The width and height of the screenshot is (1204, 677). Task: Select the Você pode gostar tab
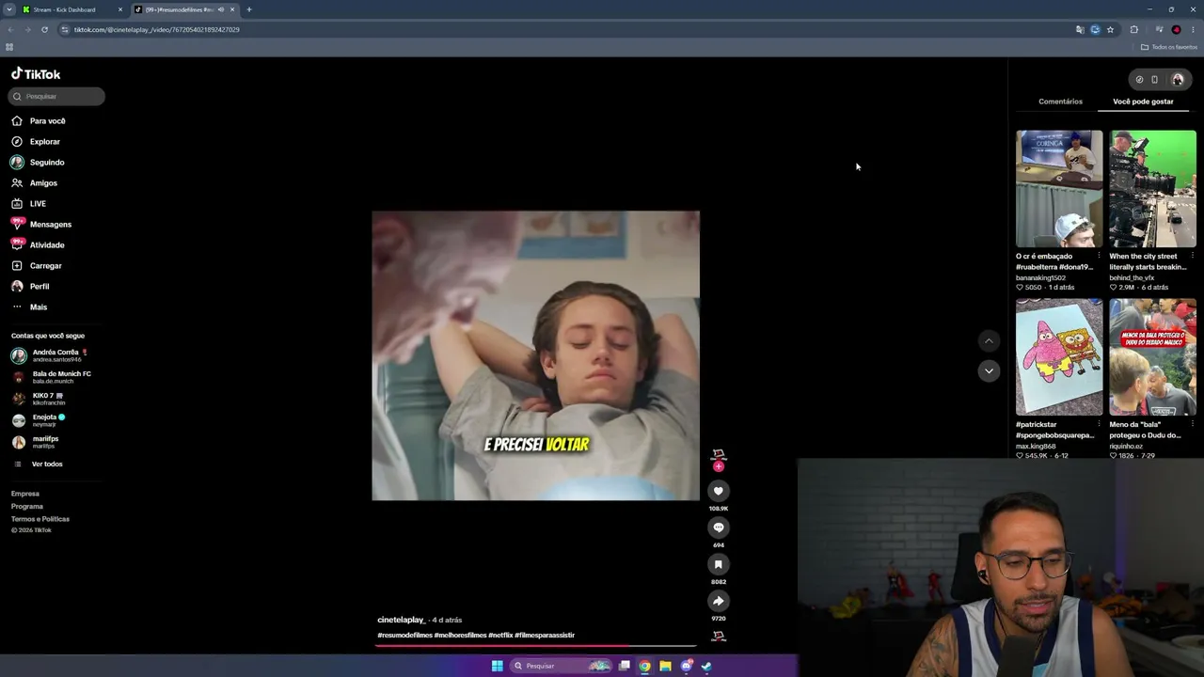(1143, 102)
